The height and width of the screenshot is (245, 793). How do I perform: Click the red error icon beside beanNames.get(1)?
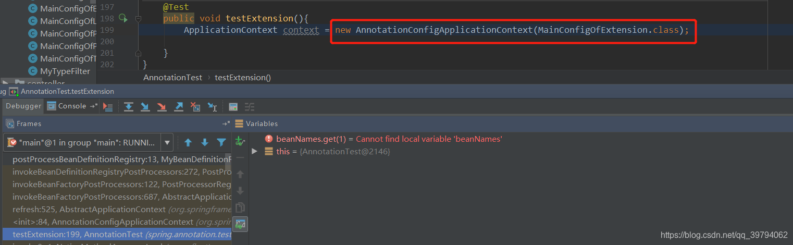pos(269,139)
